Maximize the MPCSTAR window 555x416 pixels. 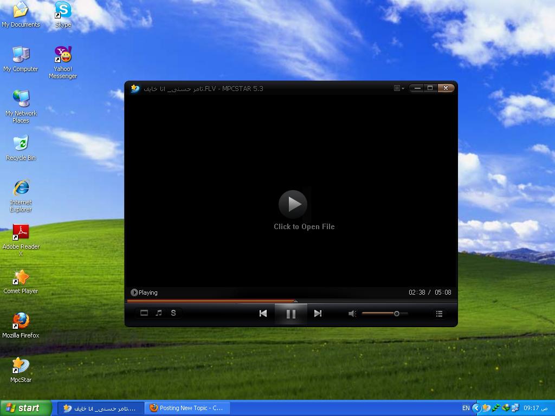[430, 88]
